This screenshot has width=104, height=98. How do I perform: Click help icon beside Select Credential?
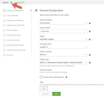[90, 23]
